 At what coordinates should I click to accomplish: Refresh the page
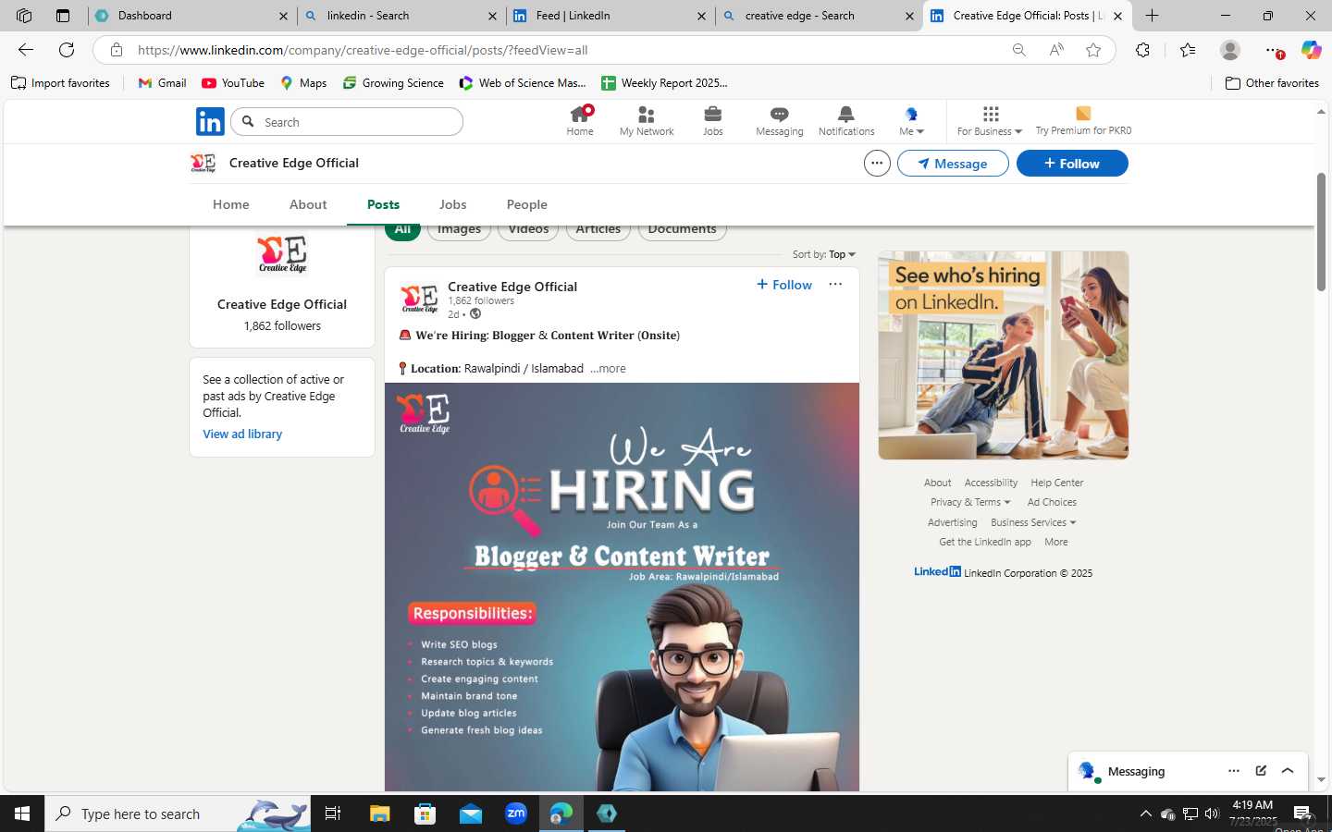[67, 50]
